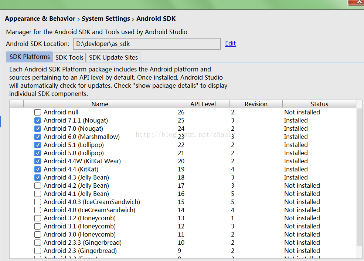Screen dimensions: 364x261
Task: Click API level 25 cell
Action: click(x=181, y=120)
